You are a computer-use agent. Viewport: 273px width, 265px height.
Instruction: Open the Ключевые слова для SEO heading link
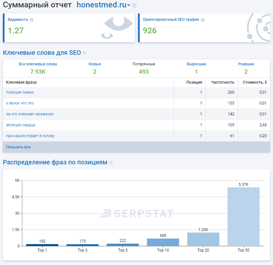pos(42,53)
